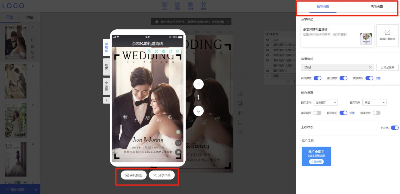
Task: Click 立即使用 in the promotion assistant card
Action: tap(316, 161)
